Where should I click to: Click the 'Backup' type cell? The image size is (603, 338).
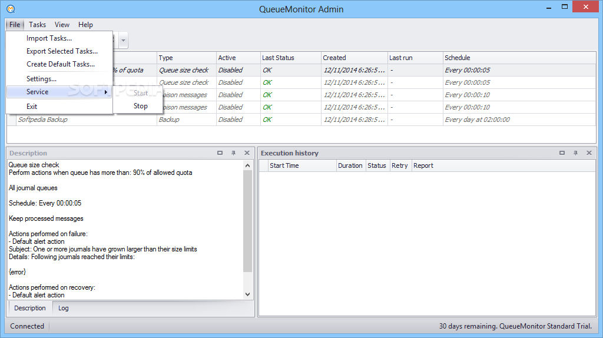(x=187, y=120)
